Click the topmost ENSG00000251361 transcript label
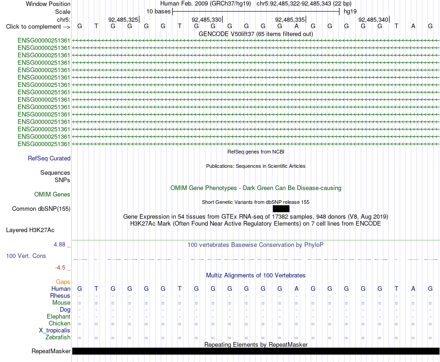Screen dimensions: 440x362 point(44,41)
